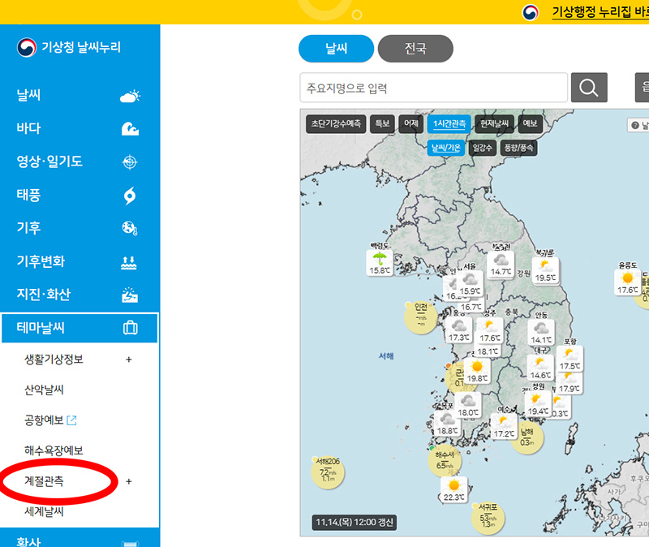Open the 기상행정 누리집 link
This screenshot has width=649, height=547.
coord(600,11)
